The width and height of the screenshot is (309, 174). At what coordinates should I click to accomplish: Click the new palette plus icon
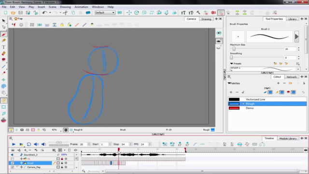(x=278, y=83)
